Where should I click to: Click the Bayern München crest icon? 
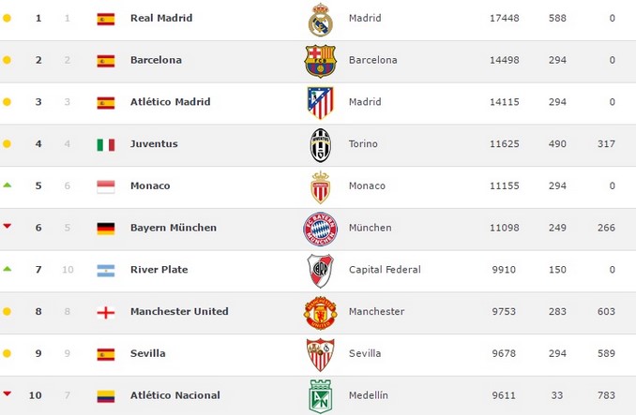coord(321,229)
